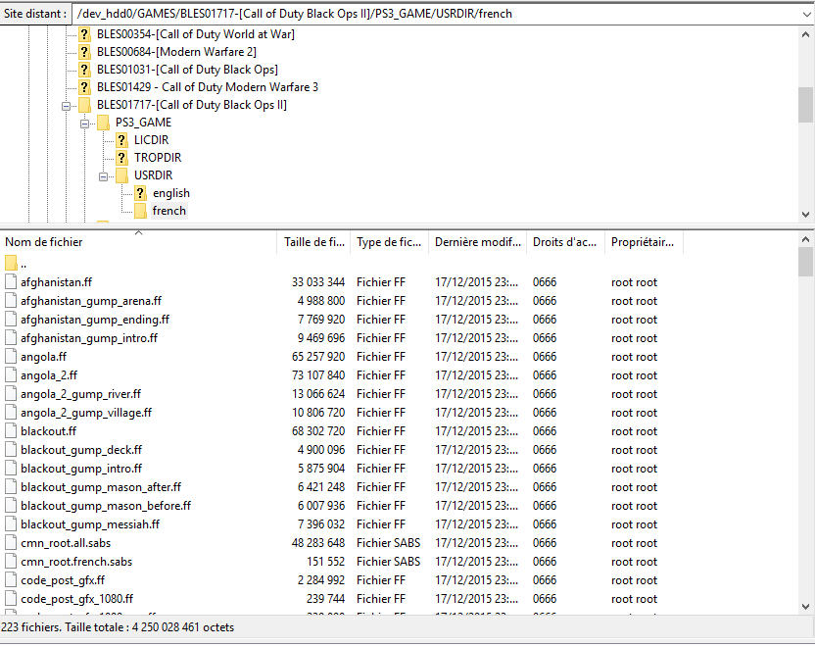Collapse the PS3_GAME tree node
The height and width of the screenshot is (647, 815).
click(x=84, y=124)
